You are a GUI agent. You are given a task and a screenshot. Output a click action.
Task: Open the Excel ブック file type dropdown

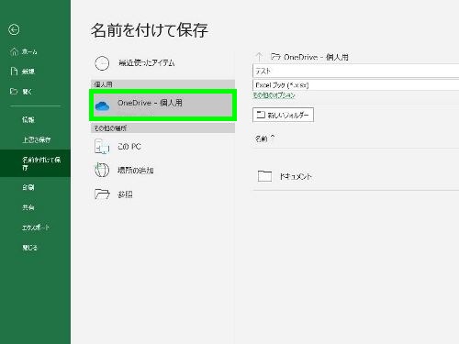pyautogui.click(x=356, y=84)
